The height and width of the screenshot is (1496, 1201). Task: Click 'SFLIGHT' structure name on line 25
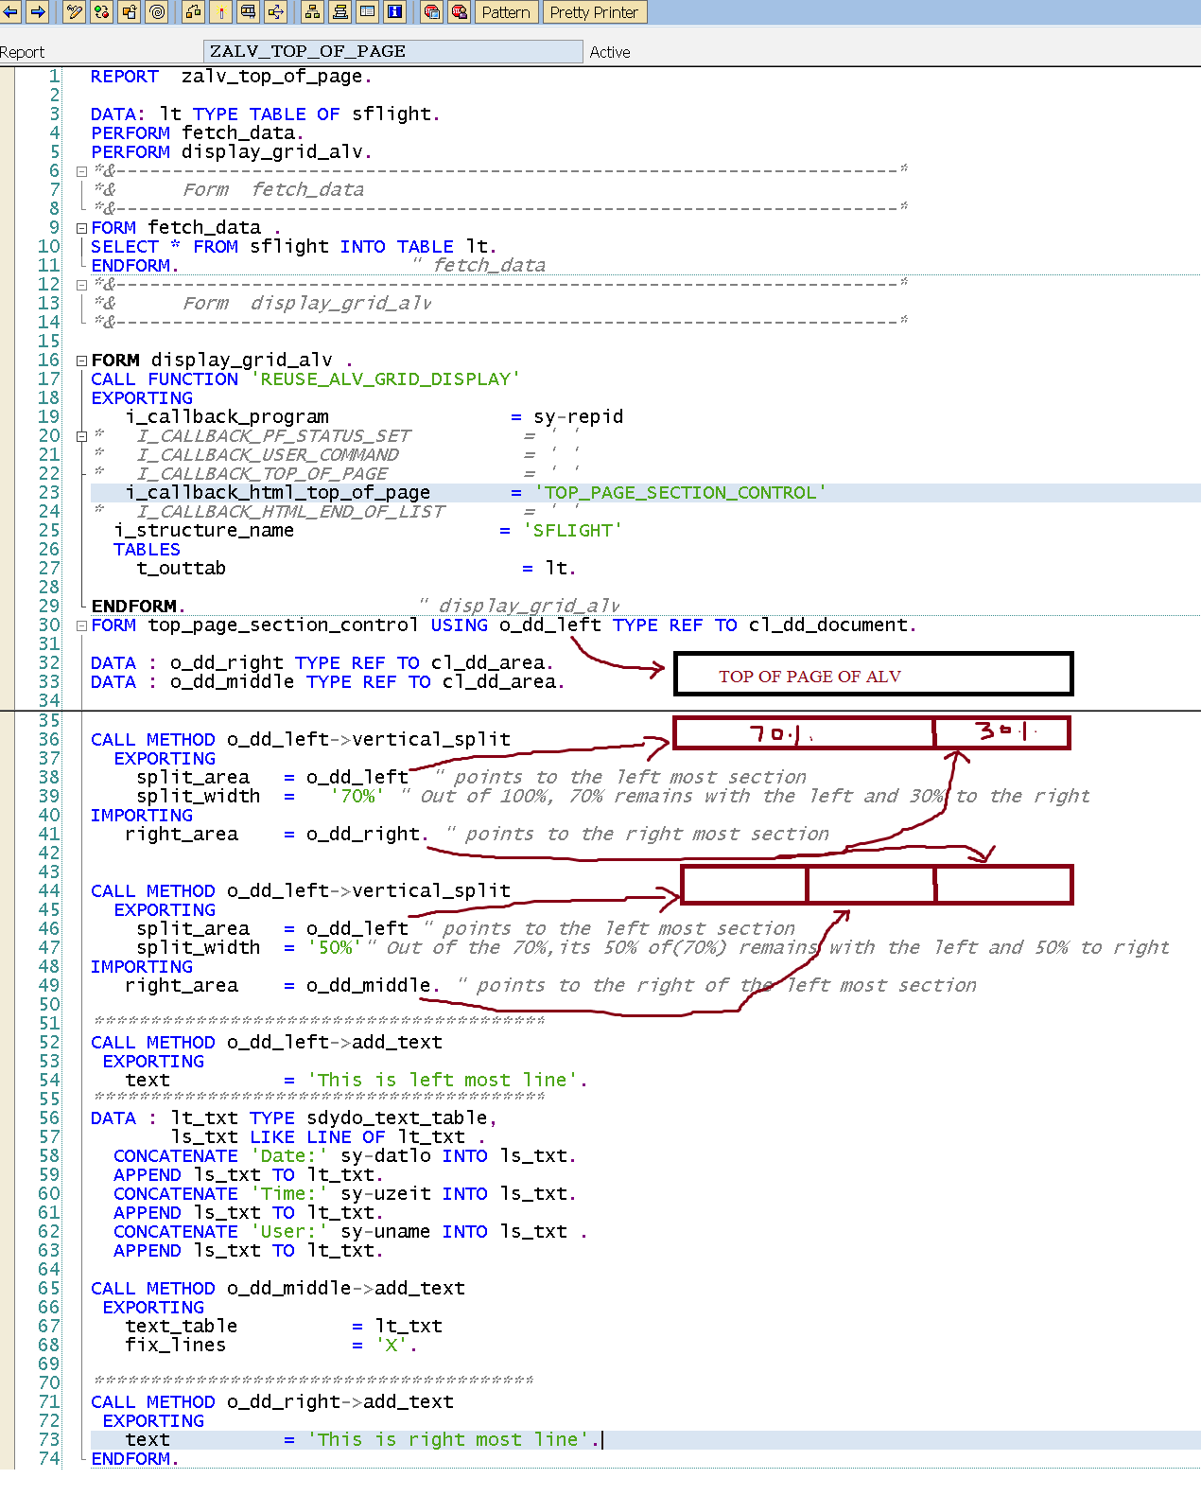pyautogui.click(x=573, y=531)
